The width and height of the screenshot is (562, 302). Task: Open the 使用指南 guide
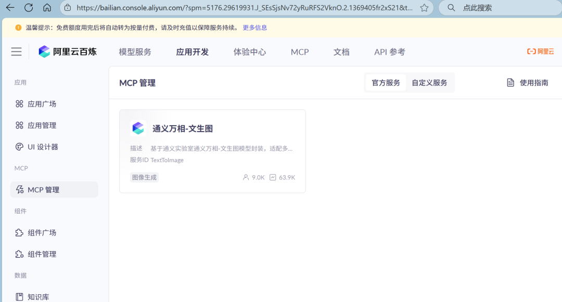point(527,83)
